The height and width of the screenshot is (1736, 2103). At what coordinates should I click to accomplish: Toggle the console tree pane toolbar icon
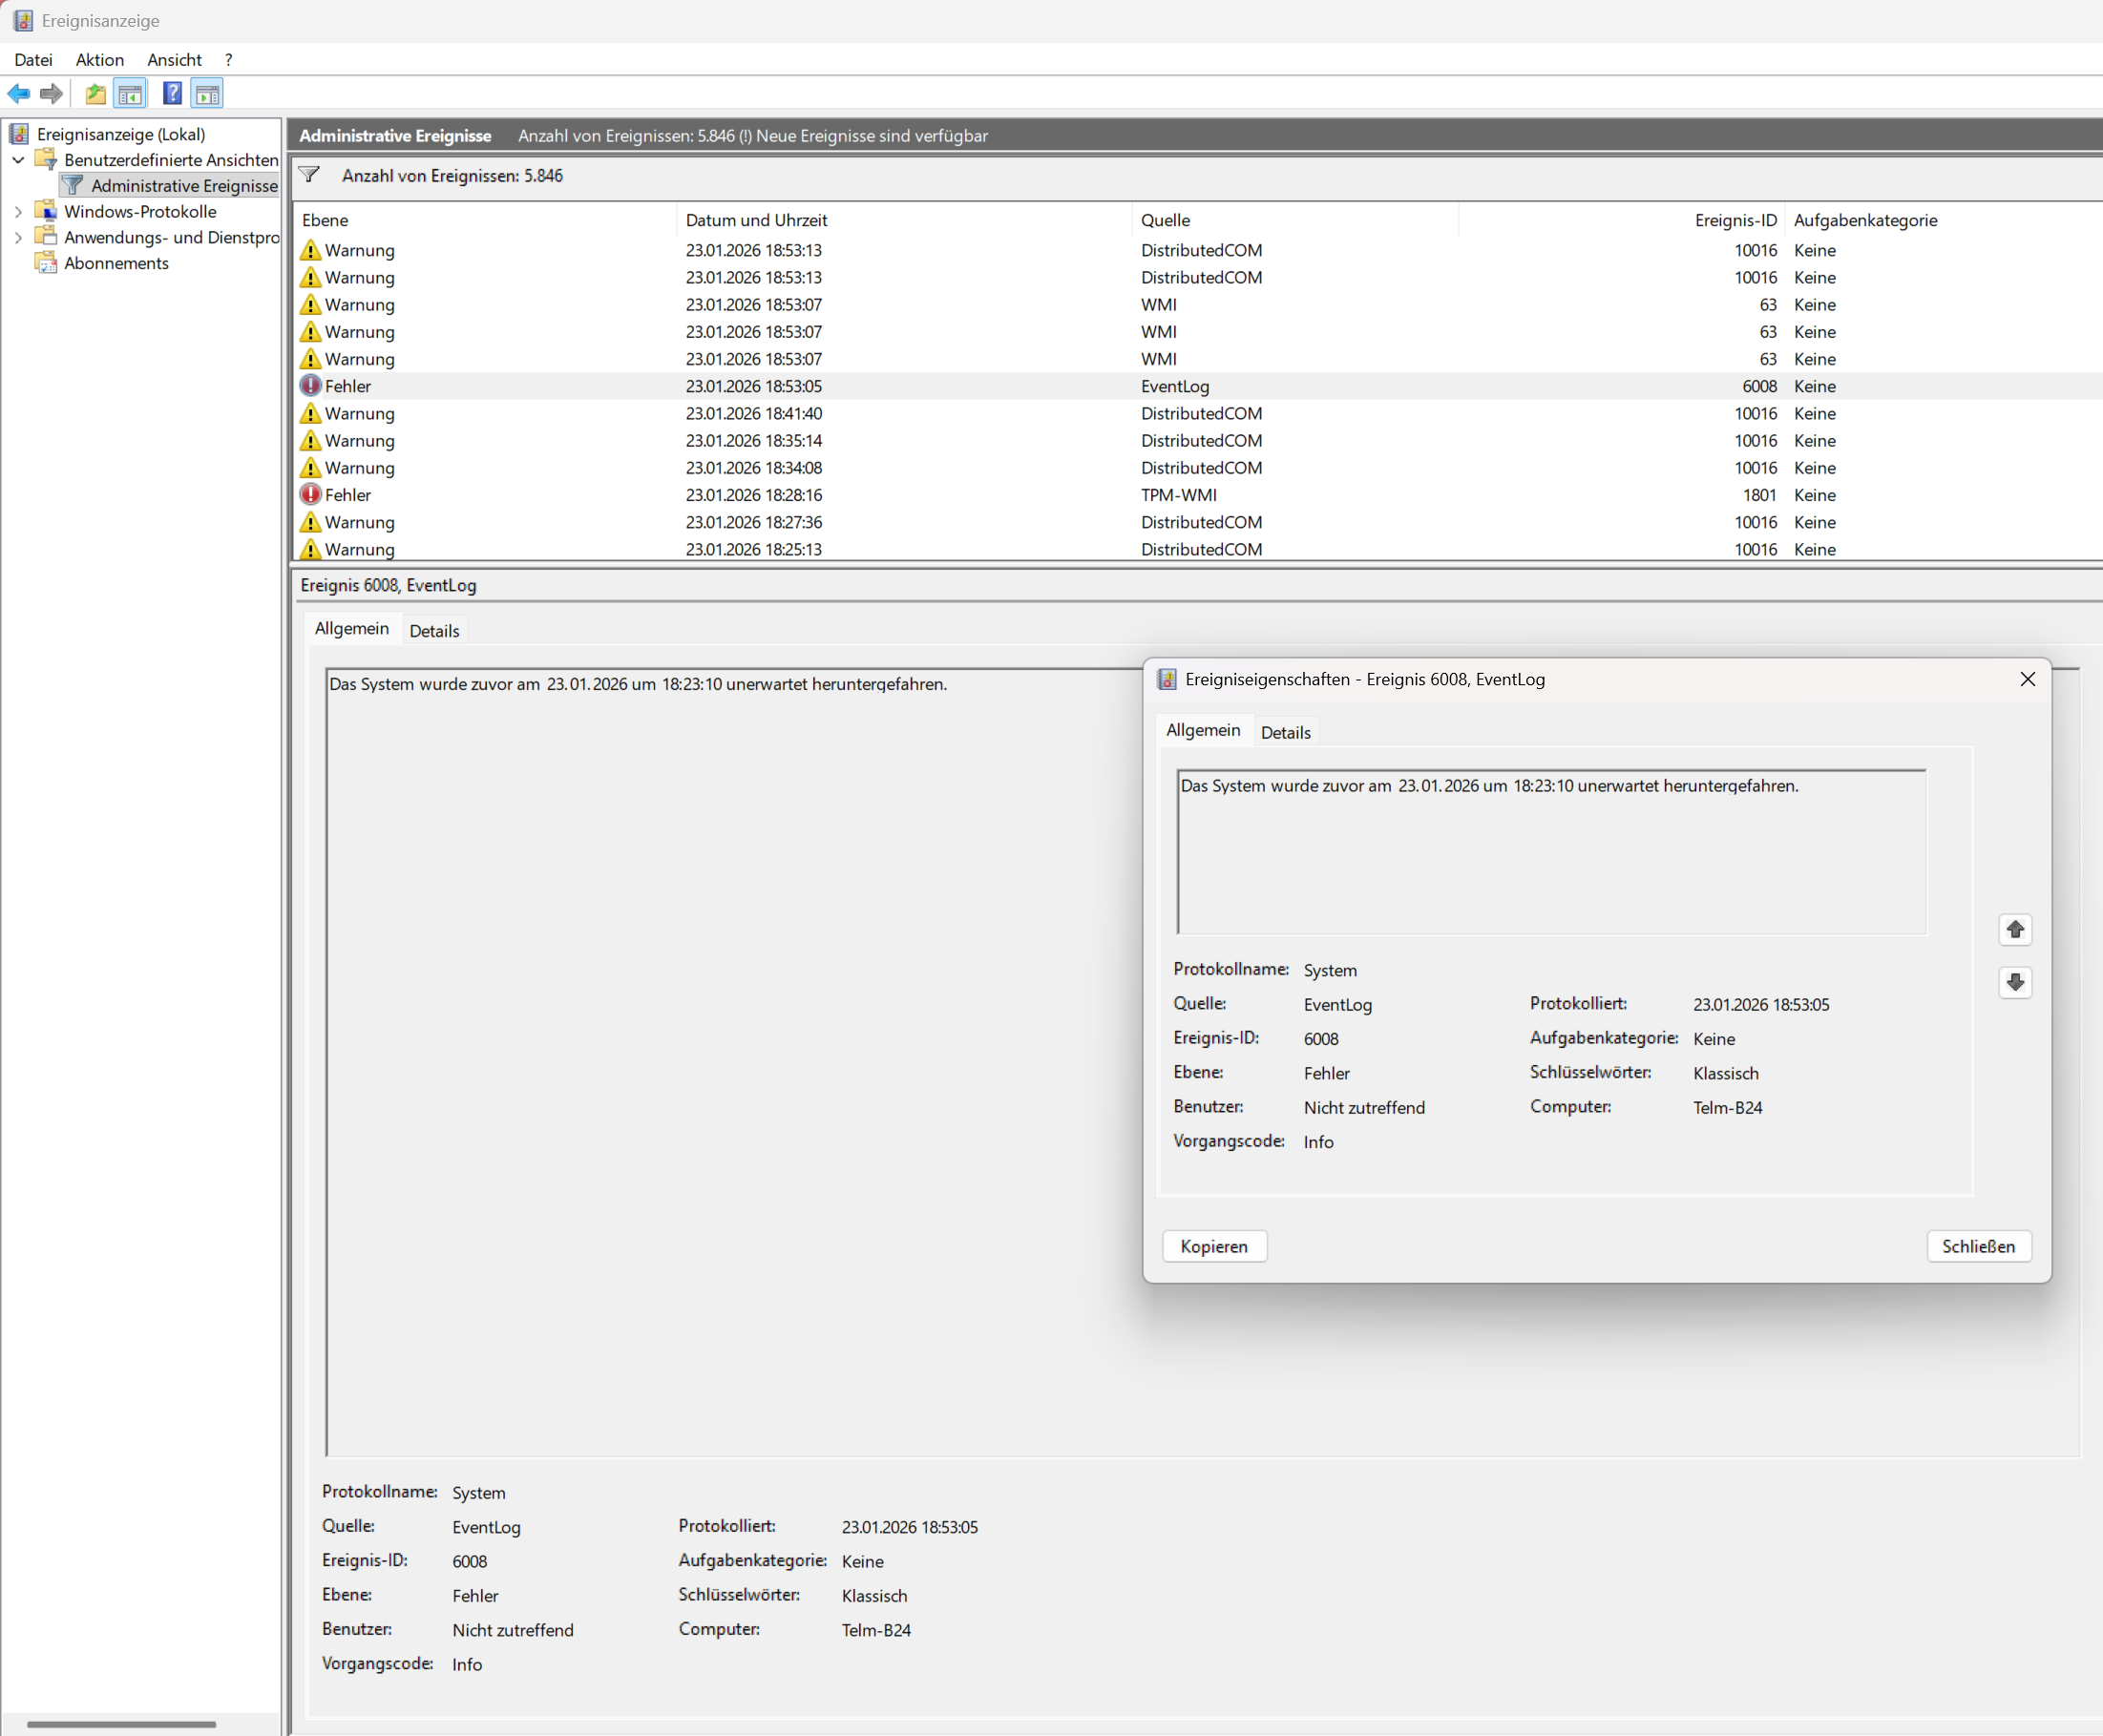[x=130, y=94]
